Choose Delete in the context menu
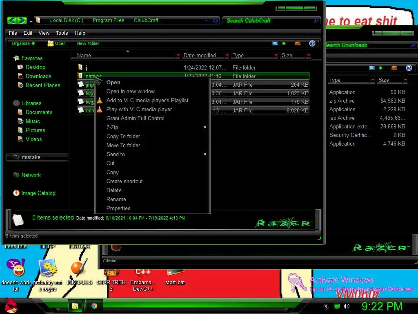Screen dimensions: 418x314 (152, 191)
